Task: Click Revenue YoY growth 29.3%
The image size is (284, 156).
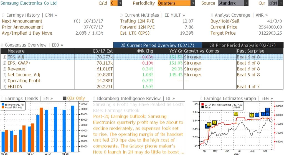Action: tap(177, 69)
